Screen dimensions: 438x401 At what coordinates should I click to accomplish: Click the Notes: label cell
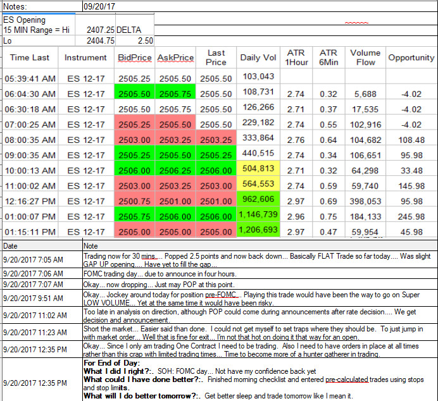click(42, 6)
